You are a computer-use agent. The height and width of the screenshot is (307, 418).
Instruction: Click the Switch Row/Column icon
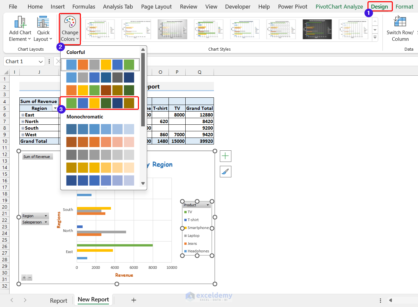(400, 22)
